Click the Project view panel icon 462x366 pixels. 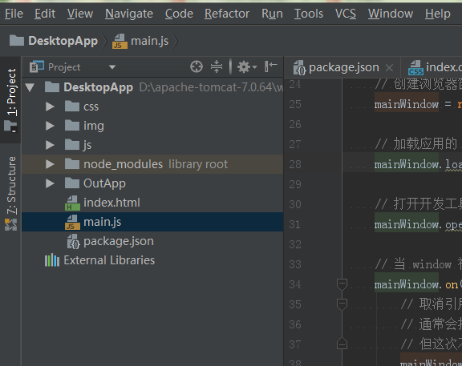click(37, 67)
